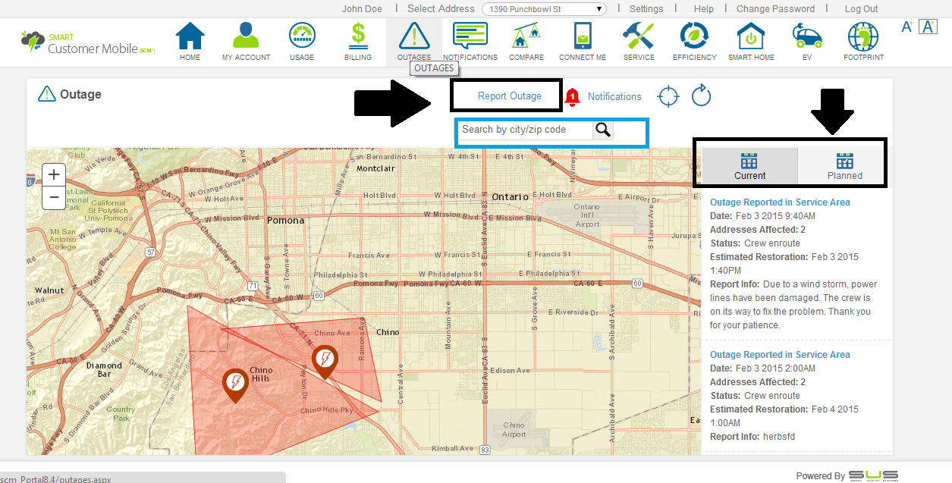Select the Current outages tab

[749, 166]
